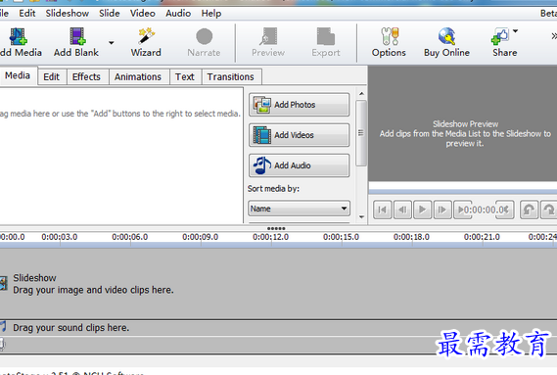Switch to the Edit tab
The image size is (557, 375).
(x=52, y=76)
